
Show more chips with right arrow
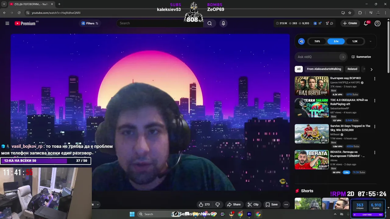pyautogui.click(x=371, y=69)
